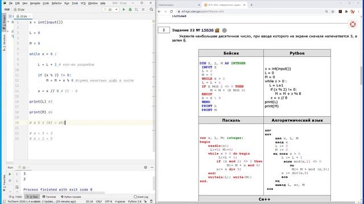Open the Run menu

(67, 3)
